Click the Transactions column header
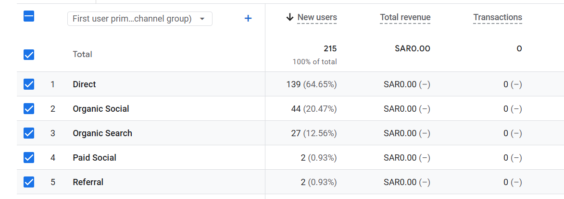This screenshot has width=564, height=199. click(x=497, y=18)
